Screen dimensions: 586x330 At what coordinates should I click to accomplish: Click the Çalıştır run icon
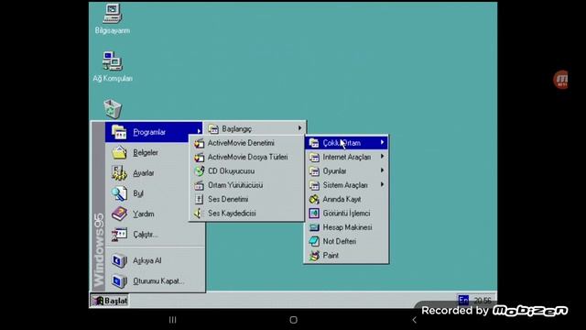(x=119, y=235)
